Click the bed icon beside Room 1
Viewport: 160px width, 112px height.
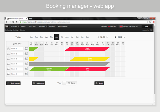point(8,49)
